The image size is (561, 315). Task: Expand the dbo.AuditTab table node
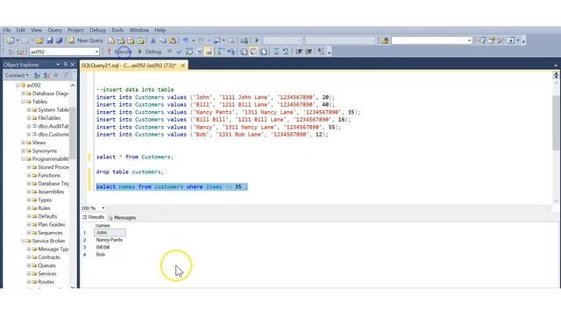[29, 126]
